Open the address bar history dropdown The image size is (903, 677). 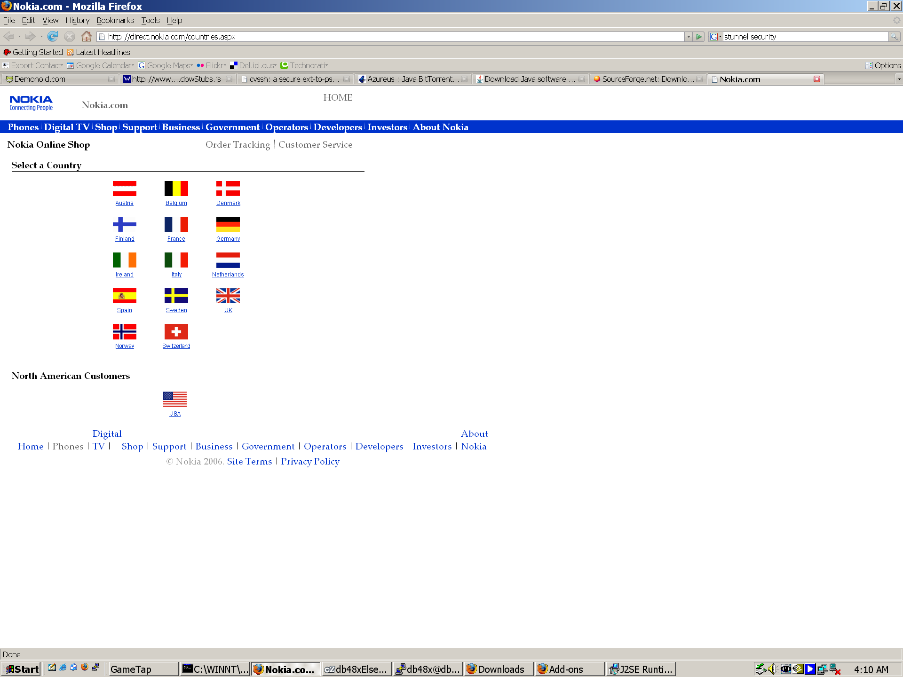click(688, 37)
